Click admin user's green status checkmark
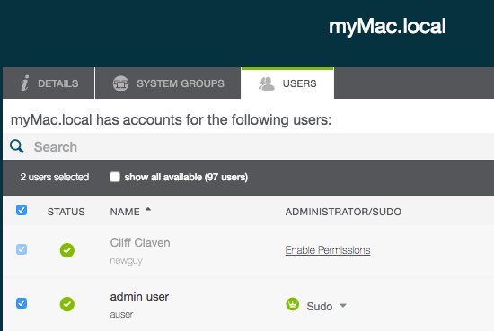This screenshot has width=494, height=331. click(67, 304)
